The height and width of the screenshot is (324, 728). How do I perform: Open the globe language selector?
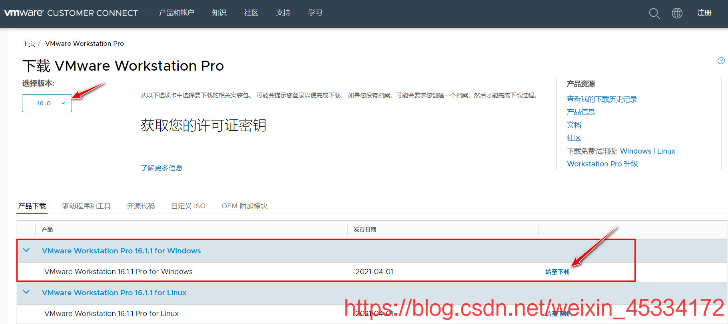point(677,13)
